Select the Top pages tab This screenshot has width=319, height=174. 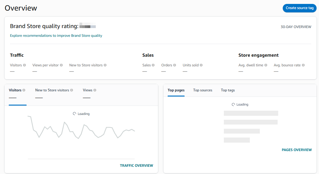[x=176, y=90]
